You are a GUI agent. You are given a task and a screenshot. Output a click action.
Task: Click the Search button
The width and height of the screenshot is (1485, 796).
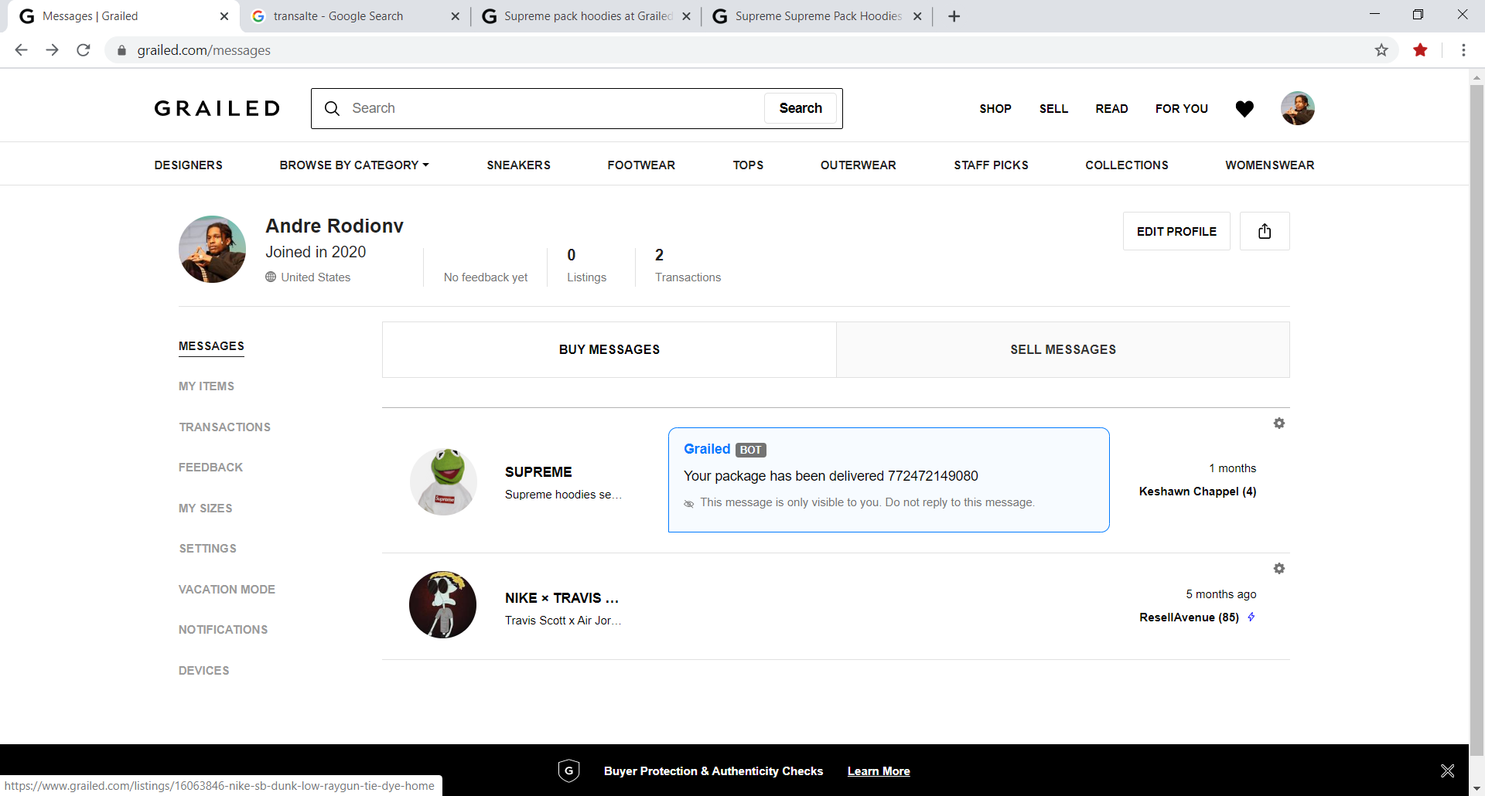point(801,108)
